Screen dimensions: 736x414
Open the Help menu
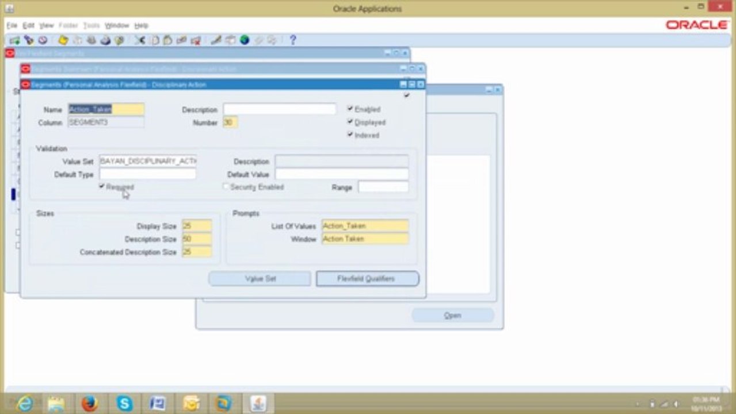coord(141,26)
